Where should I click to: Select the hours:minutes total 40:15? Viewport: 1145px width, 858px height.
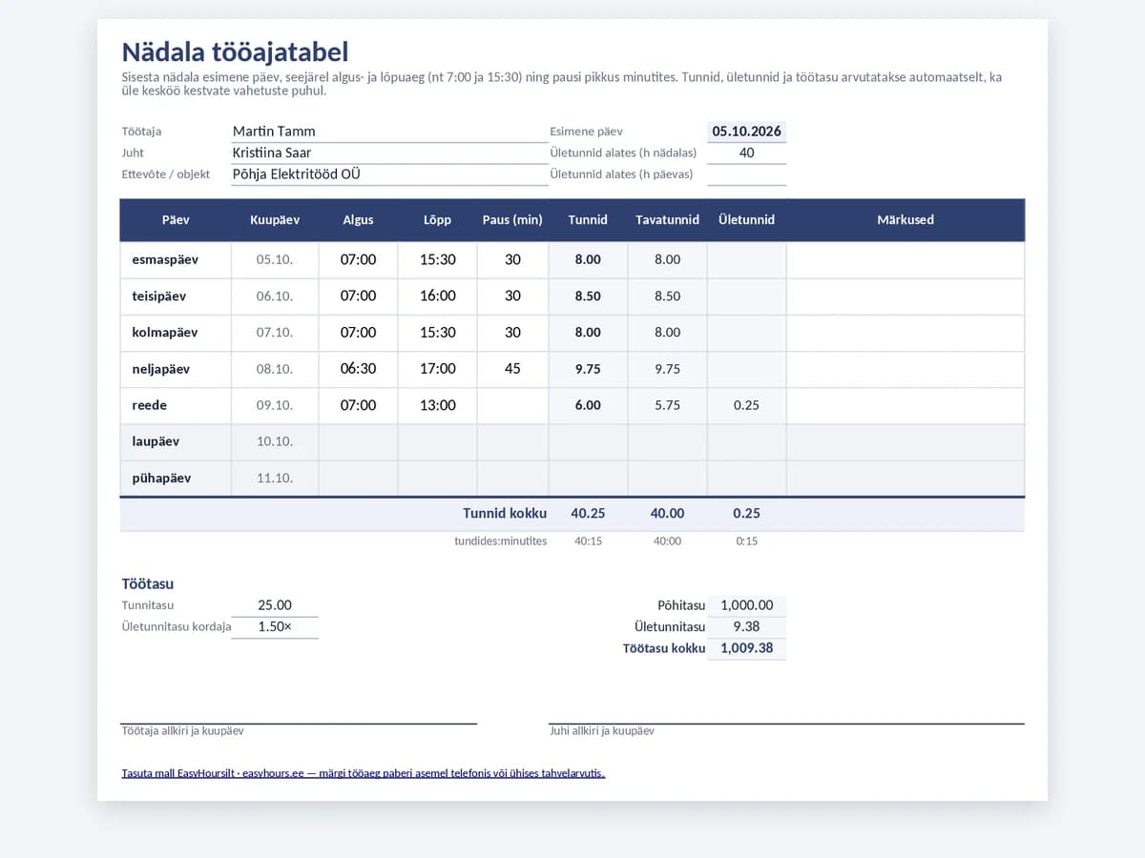[588, 541]
